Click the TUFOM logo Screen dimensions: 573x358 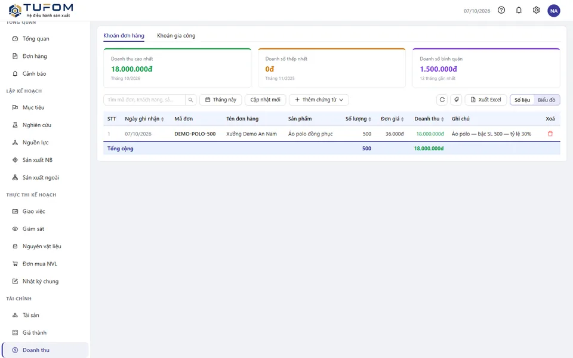[41, 10]
